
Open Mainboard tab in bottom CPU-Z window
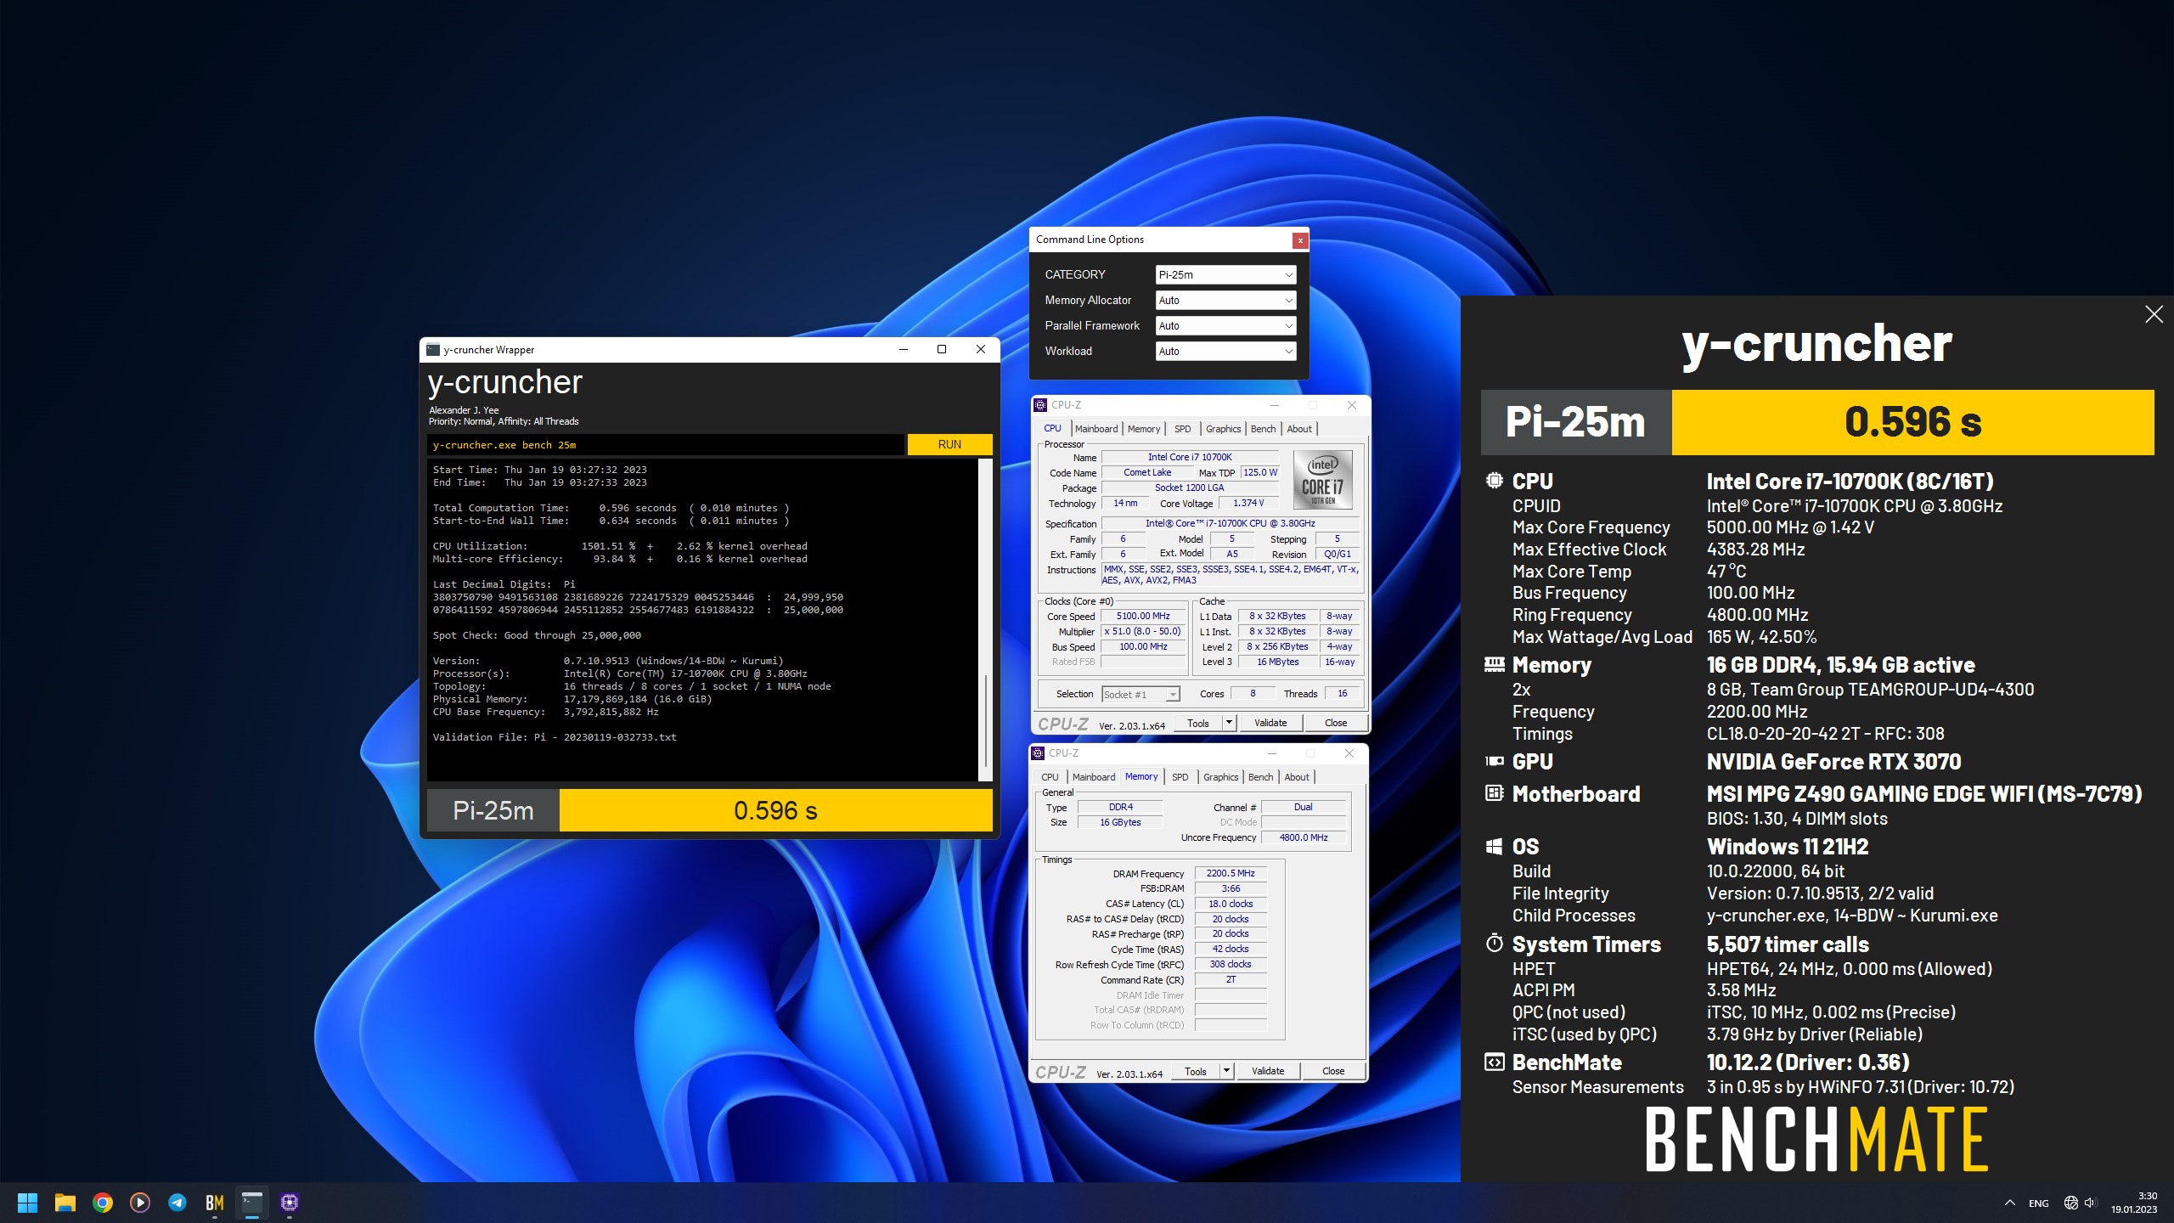(x=1094, y=777)
